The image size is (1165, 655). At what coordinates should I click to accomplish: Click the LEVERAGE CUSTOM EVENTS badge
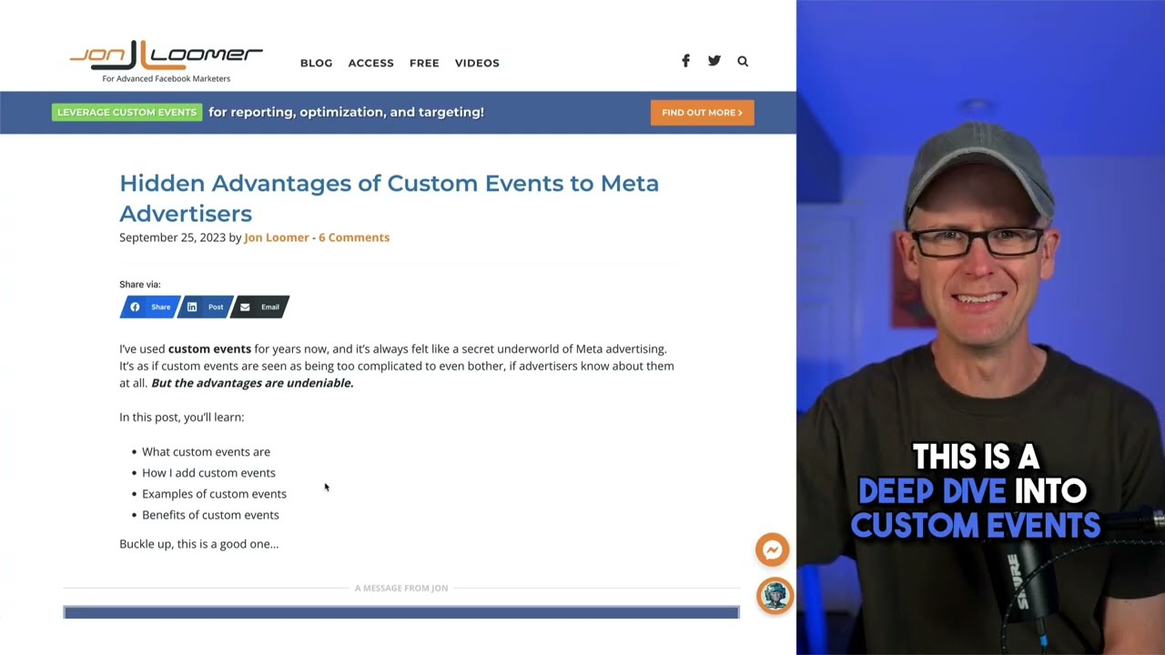pos(127,113)
